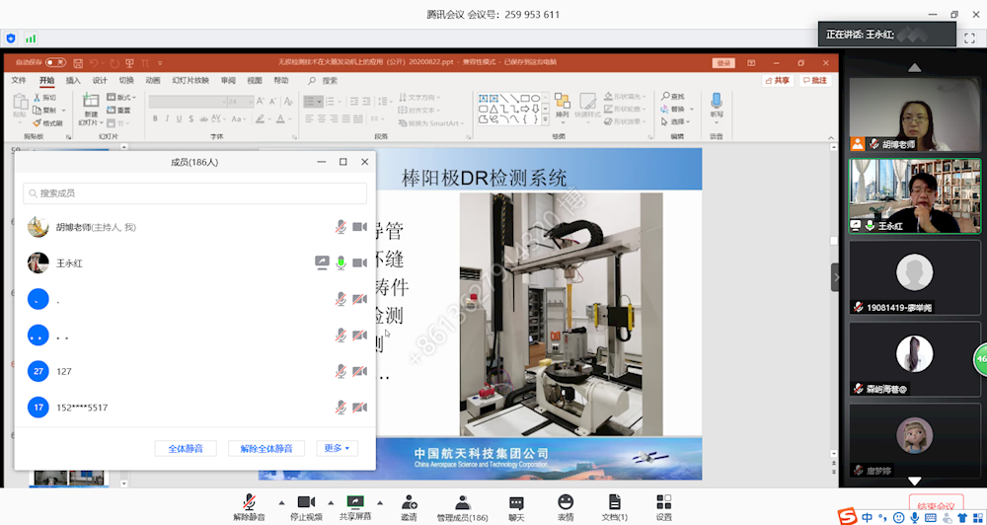Image resolution: width=987 pixels, height=525 pixels.
Task: Expand the 更多 dropdown in members panel
Action: (x=337, y=448)
